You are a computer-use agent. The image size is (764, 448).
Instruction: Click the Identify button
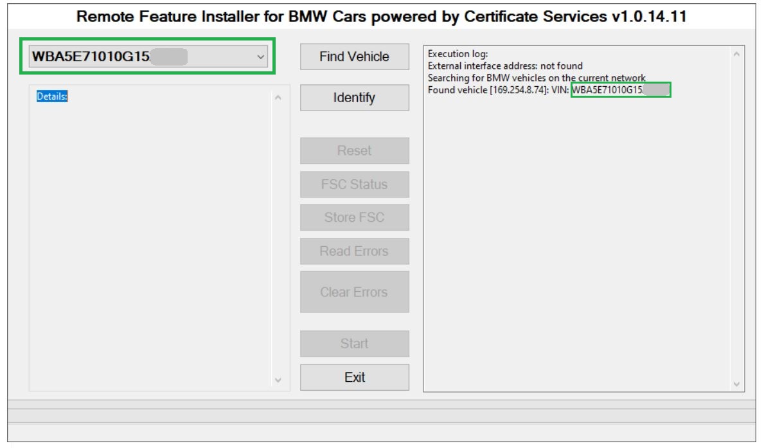pyautogui.click(x=354, y=98)
